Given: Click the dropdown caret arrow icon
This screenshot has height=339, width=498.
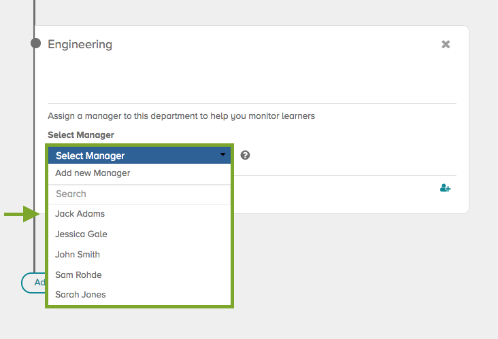Looking at the screenshot, I should click(222, 155).
